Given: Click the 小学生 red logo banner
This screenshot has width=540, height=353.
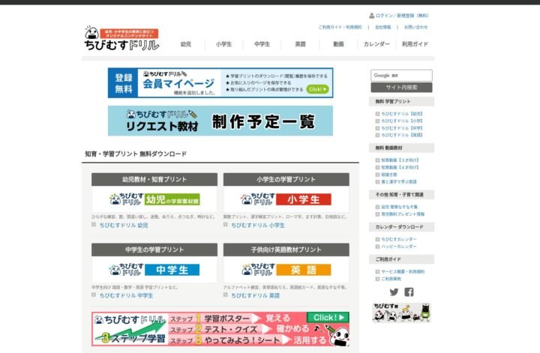Looking at the screenshot, I should click(286, 200).
